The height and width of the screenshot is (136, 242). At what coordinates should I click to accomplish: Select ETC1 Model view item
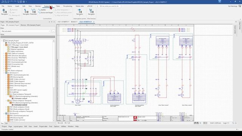(x=14, y=66)
